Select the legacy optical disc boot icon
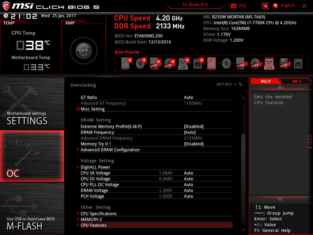The image size is (313, 235). point(226,64)
